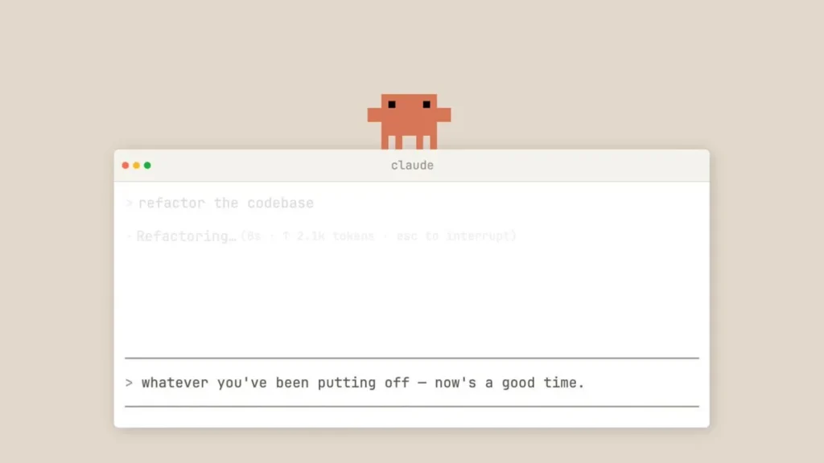
Task: Click the bullet spinner before Refactoring…
Action: tap(129, 237)
